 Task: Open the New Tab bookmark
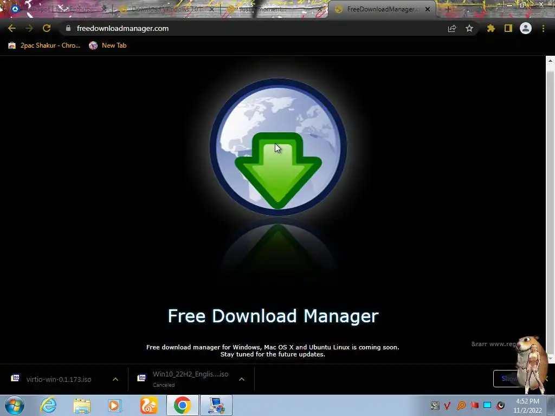point(108,45)
